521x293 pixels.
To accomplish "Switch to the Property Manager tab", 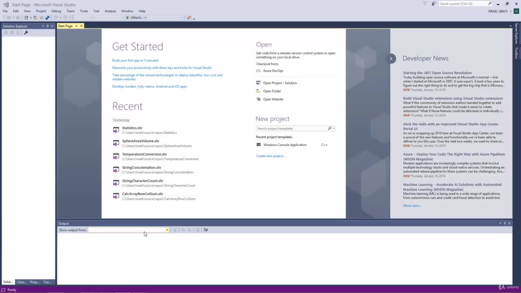I will (35, 282).
